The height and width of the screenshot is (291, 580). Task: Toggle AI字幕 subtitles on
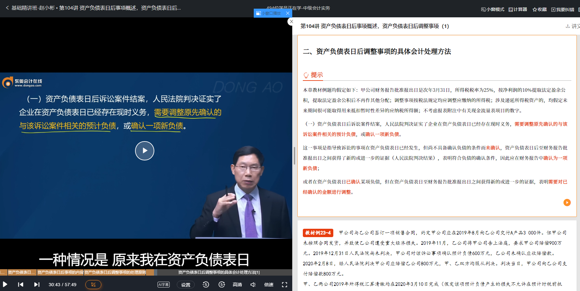click(163, 284)
